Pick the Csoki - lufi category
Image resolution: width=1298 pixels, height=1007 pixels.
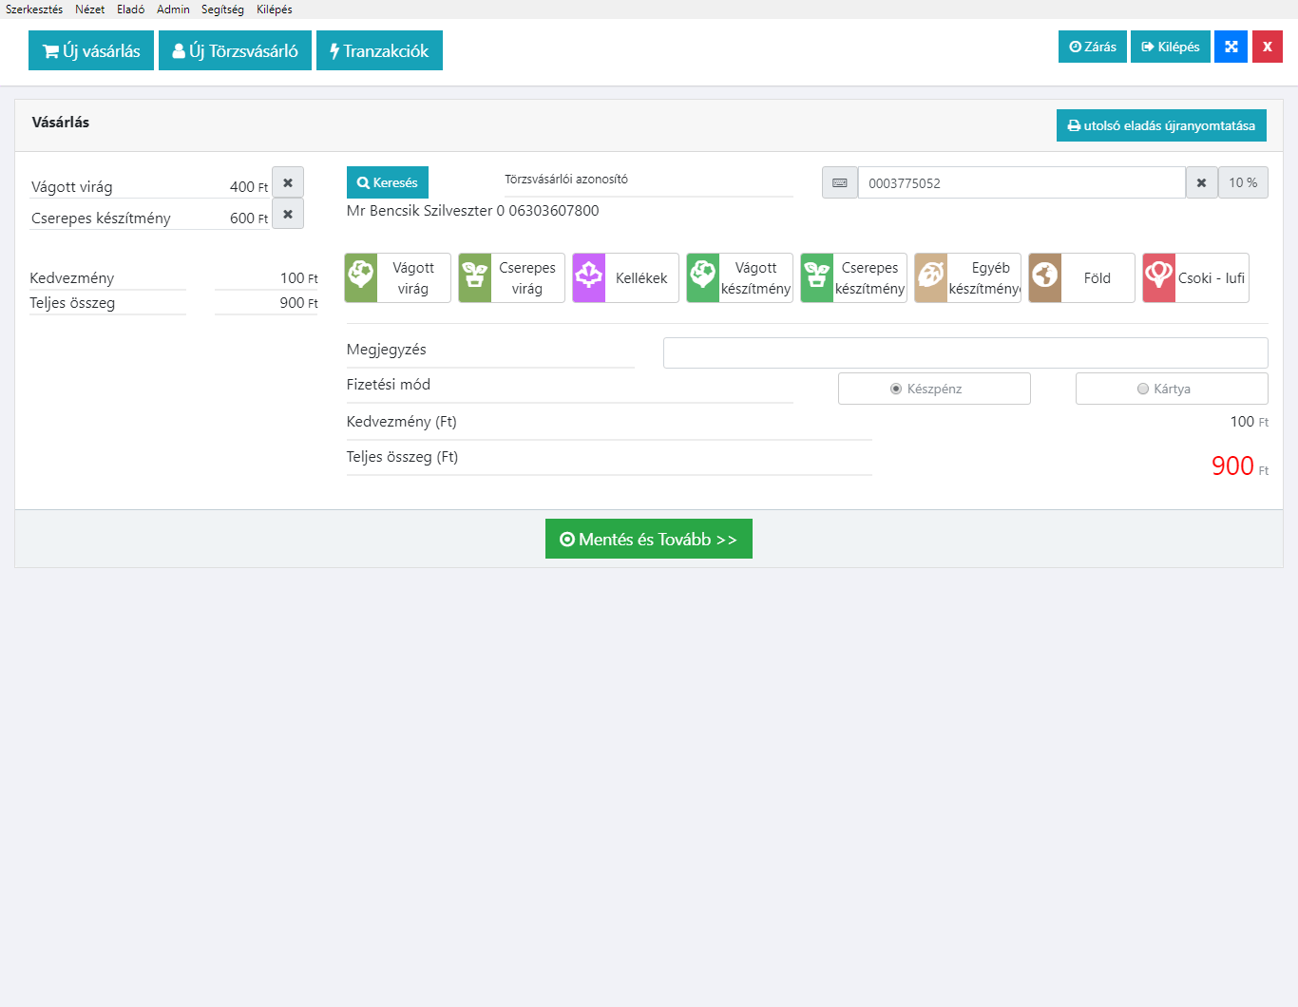1195,277
